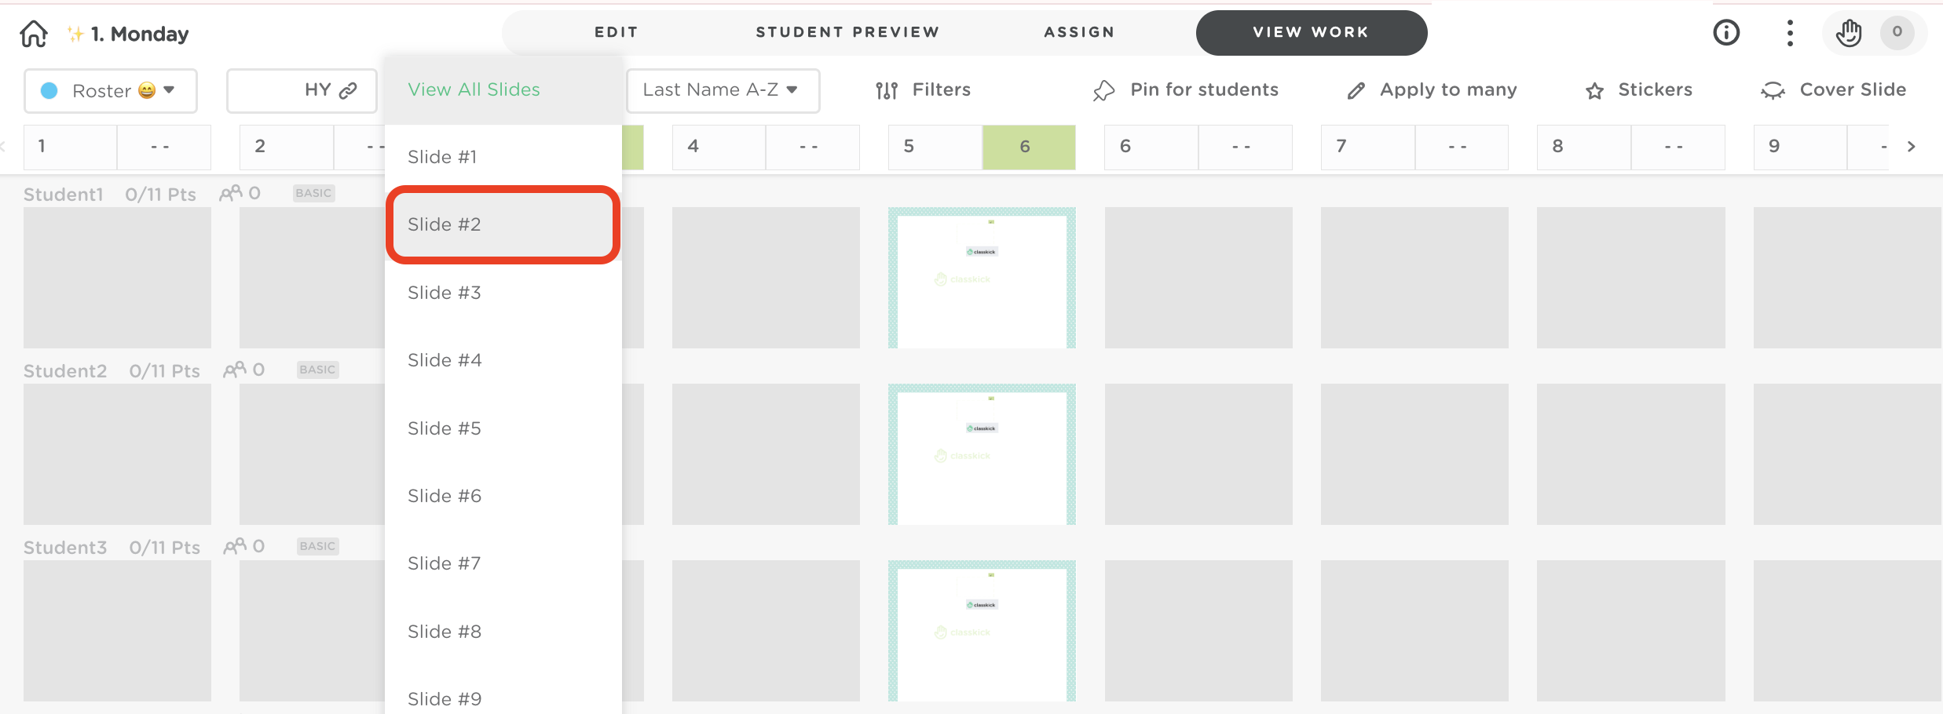Viewport: 1943px width, 714px height.
Task: Choose Slide #2 from the list
Action: 503,224
